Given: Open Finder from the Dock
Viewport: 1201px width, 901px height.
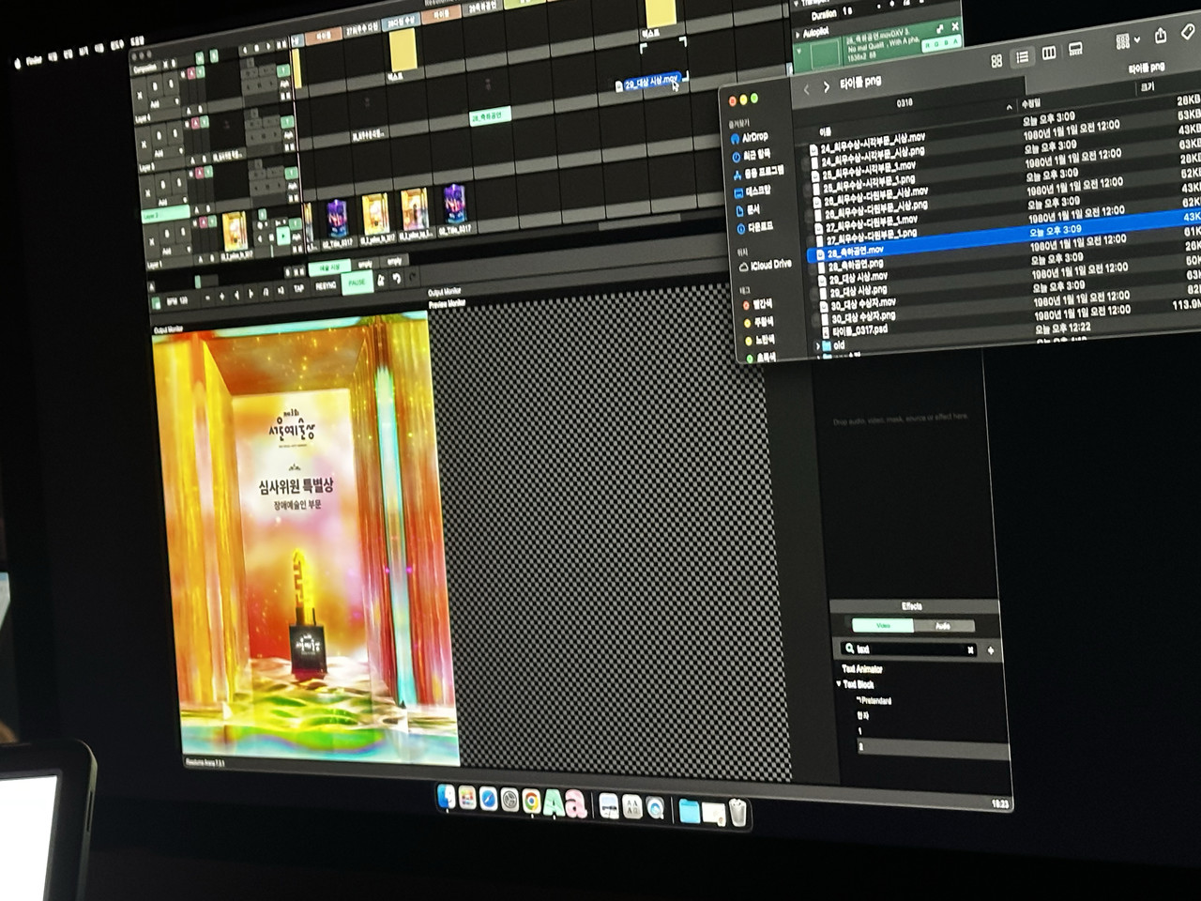Looking at the screenshot, I should (447, 798).
